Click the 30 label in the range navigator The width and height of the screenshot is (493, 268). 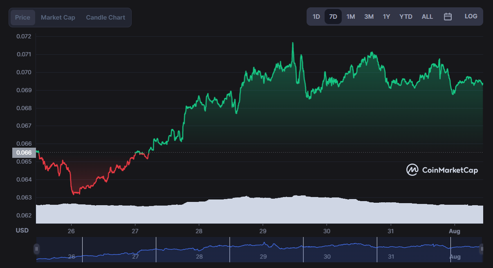(327, 257)
